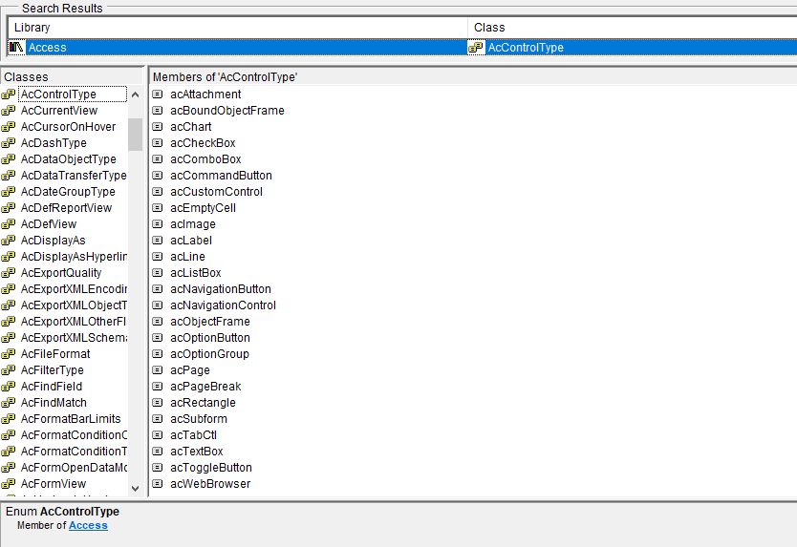Click the enum icon next to AcDateGroupType
797x547 pixels.
[9, 192]
